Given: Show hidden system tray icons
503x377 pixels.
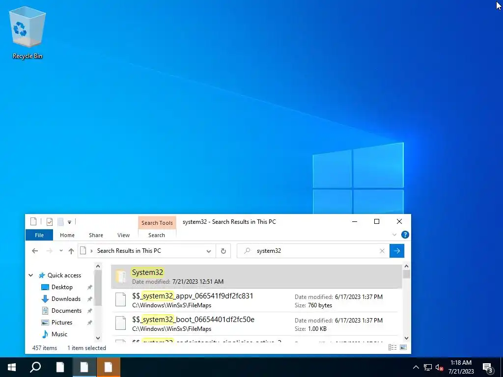Looking at the screenshot, I should click(x=416, y=367).
